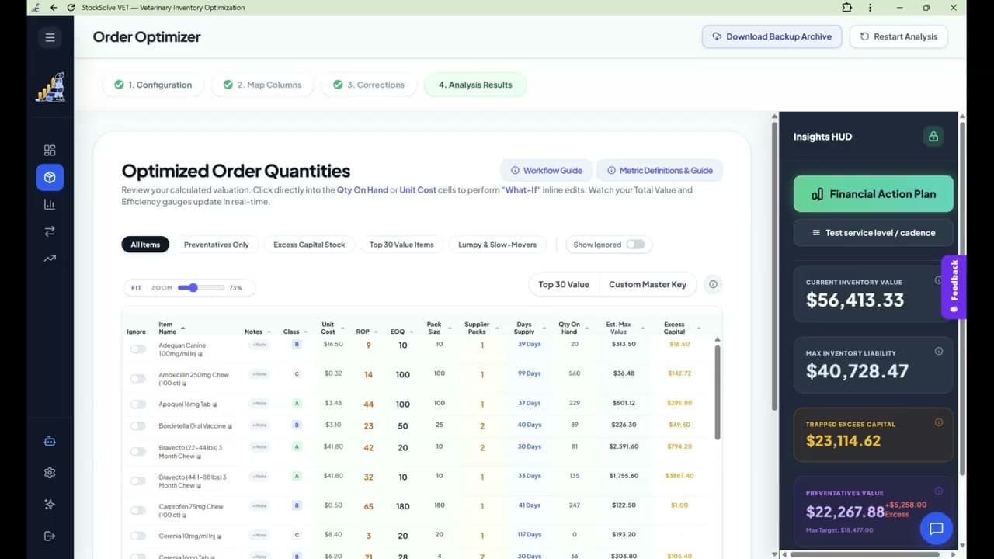Open the trending line sidebar icon
994x559 pixels.
(x=50, y=259)
